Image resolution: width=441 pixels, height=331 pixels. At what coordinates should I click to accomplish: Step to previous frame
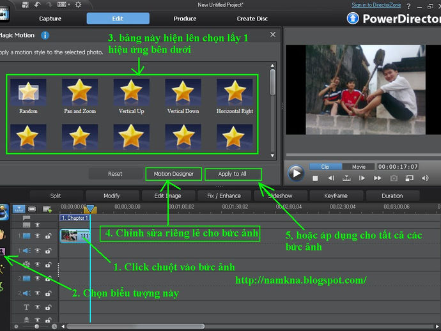click(x=331, y=178)
